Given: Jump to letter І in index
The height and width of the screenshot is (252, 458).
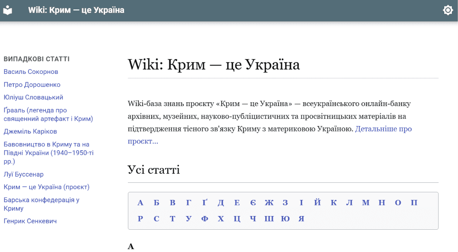Looking at the screenshot, I should (x=301, y=202).
